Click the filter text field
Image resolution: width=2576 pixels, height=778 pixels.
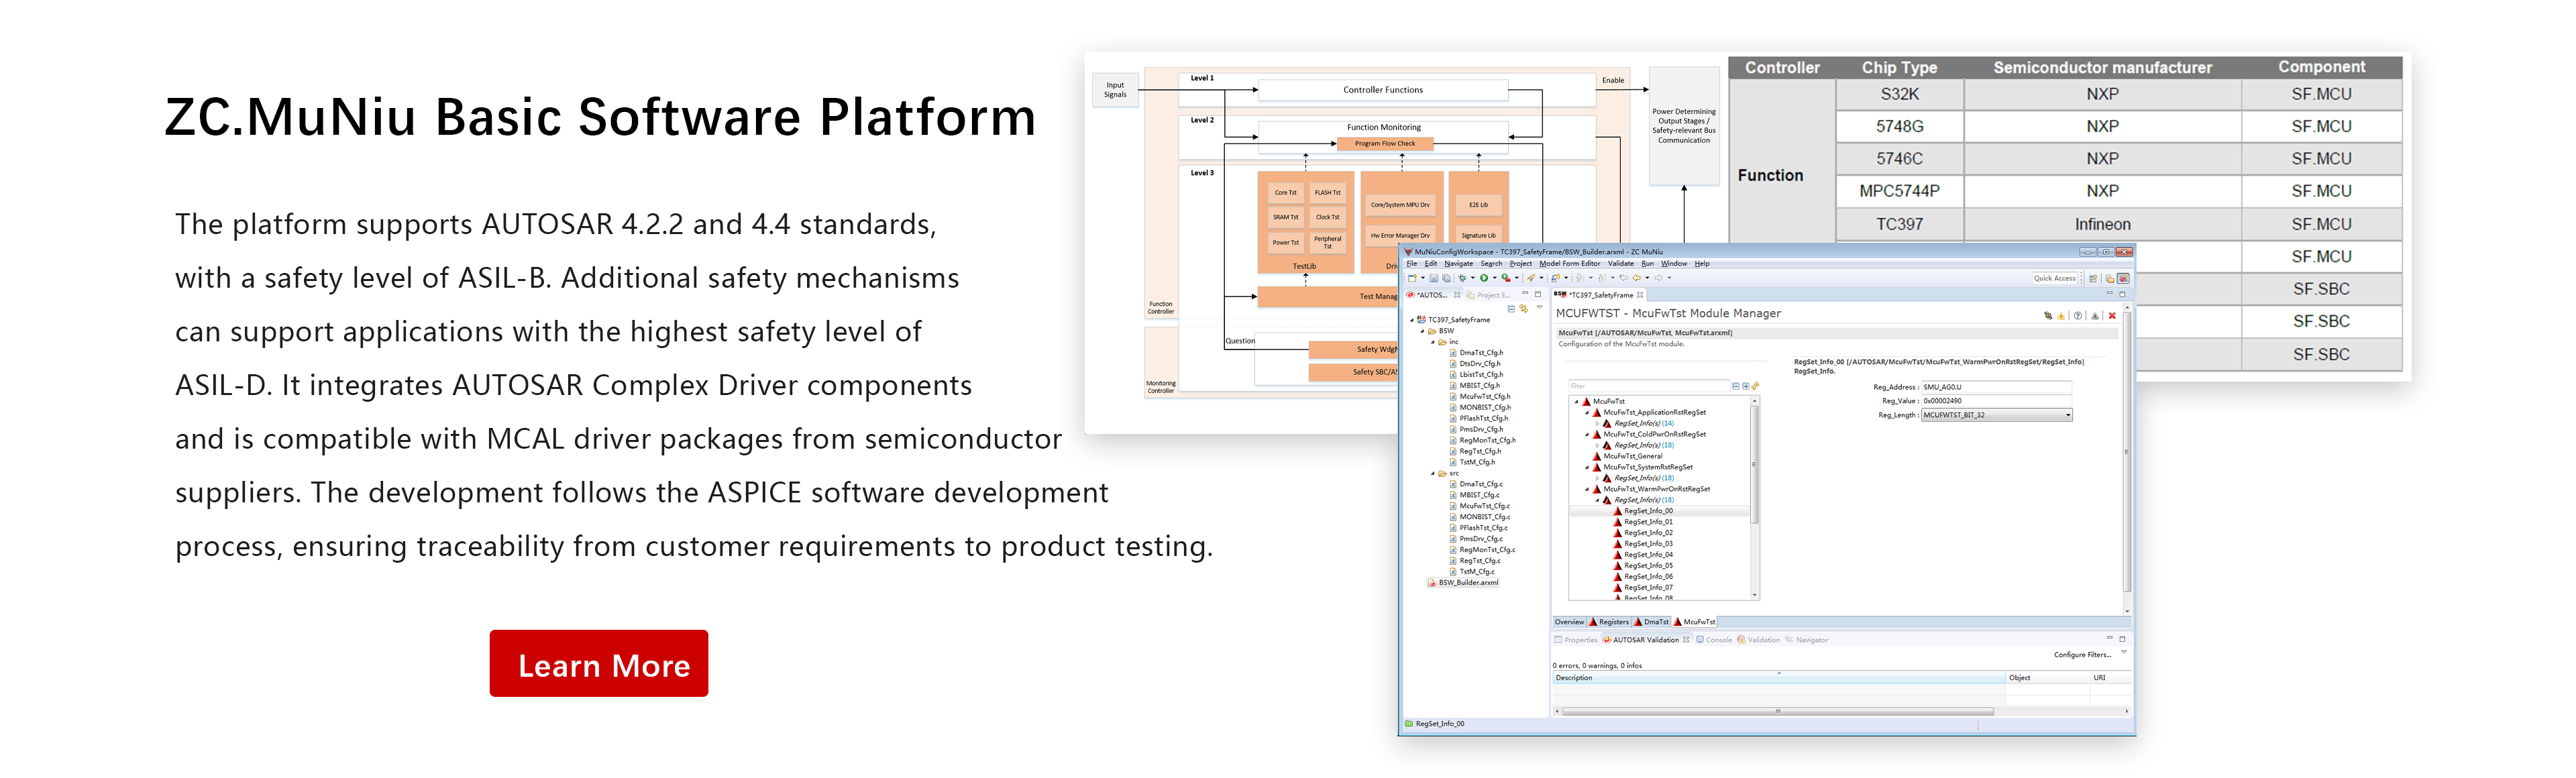click(x=1649, y=386)
